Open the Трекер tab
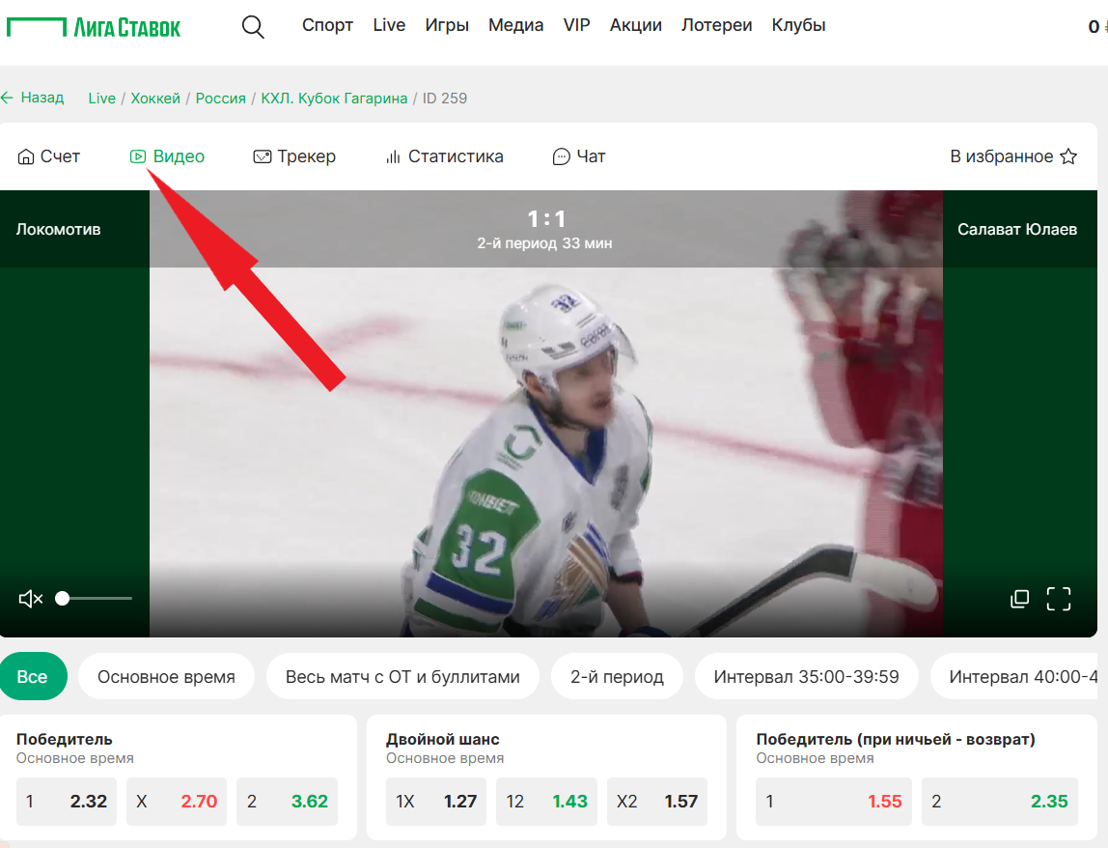This screenshot has height=848, width=1108. pos(294,156)
